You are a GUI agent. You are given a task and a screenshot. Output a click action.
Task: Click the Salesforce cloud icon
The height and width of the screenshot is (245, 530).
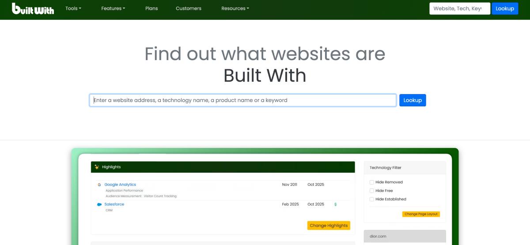point(99,204)
